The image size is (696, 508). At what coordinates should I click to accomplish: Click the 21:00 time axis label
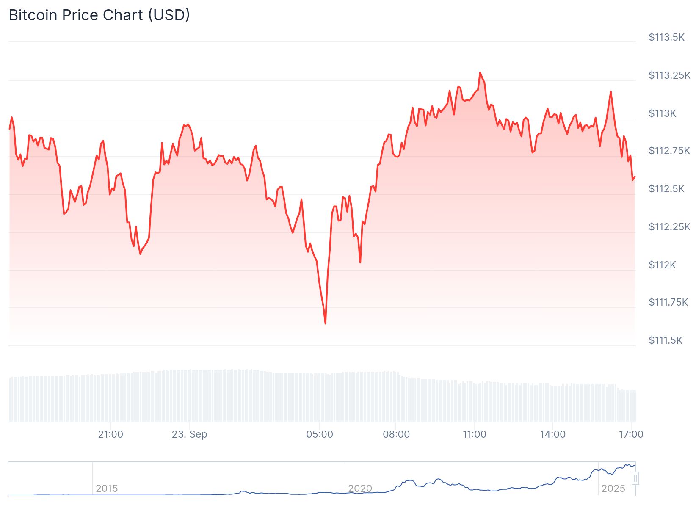pos(110,434)
